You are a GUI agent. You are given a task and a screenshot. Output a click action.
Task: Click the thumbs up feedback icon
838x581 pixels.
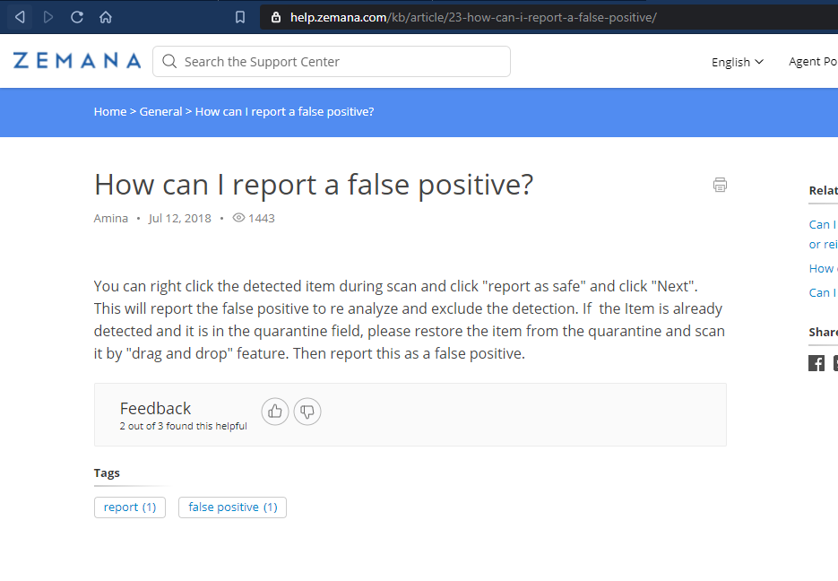coord(275,412)
